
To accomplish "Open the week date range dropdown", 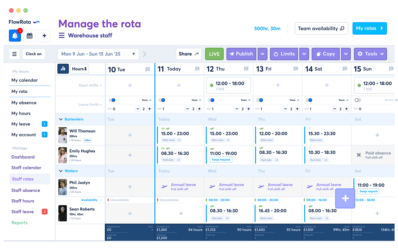I will point(98,54).
